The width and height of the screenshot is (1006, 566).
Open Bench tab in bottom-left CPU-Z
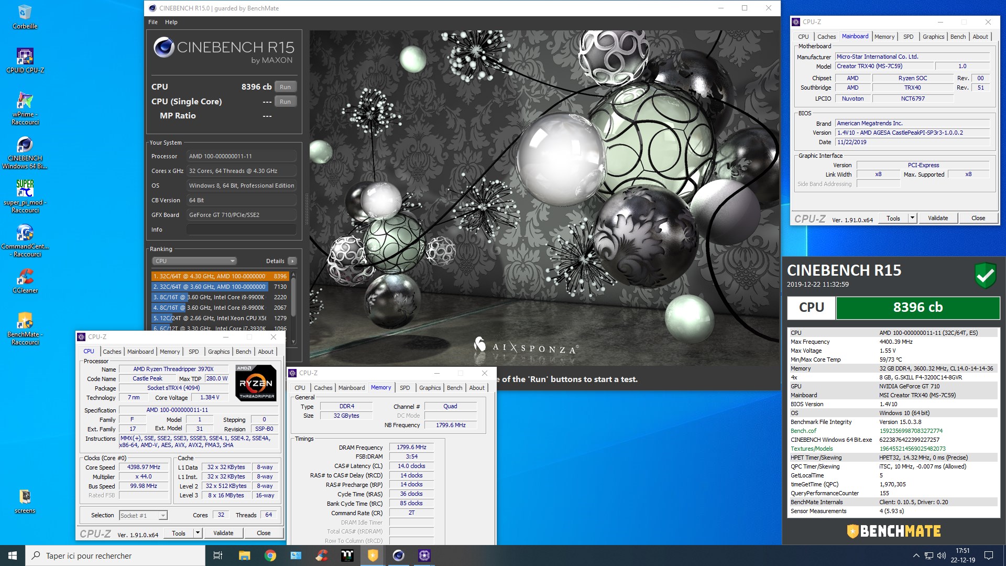[244, 352]
